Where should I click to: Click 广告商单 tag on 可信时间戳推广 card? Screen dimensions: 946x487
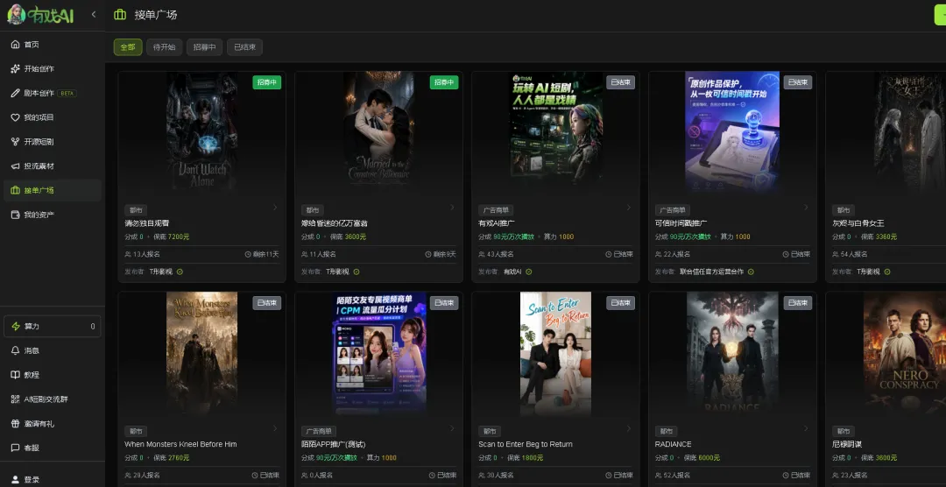pyautogui.click(x=673, y=210)
